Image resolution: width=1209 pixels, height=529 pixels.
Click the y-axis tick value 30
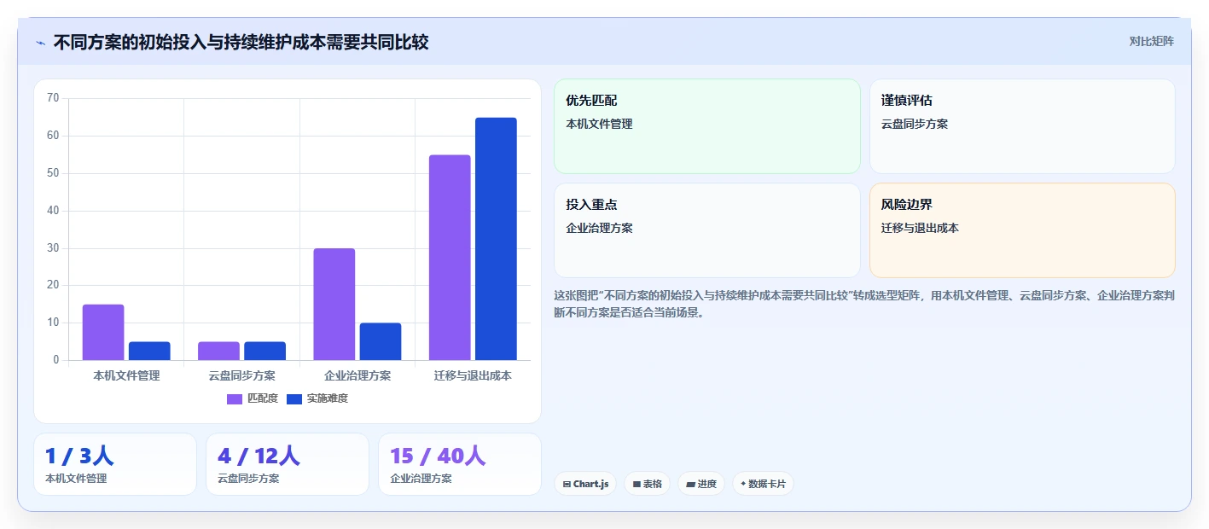click(53, 248)
